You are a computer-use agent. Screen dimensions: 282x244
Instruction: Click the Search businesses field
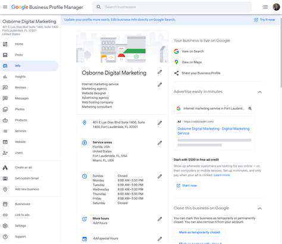tap(172, 7)
